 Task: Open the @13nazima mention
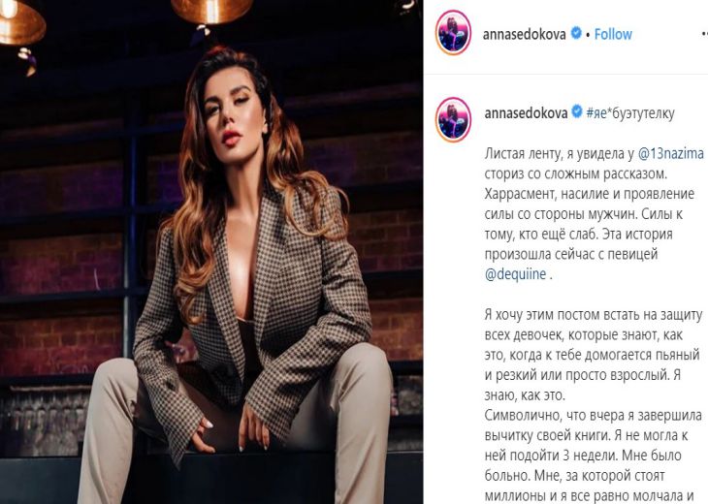click(x=670, y=154)
